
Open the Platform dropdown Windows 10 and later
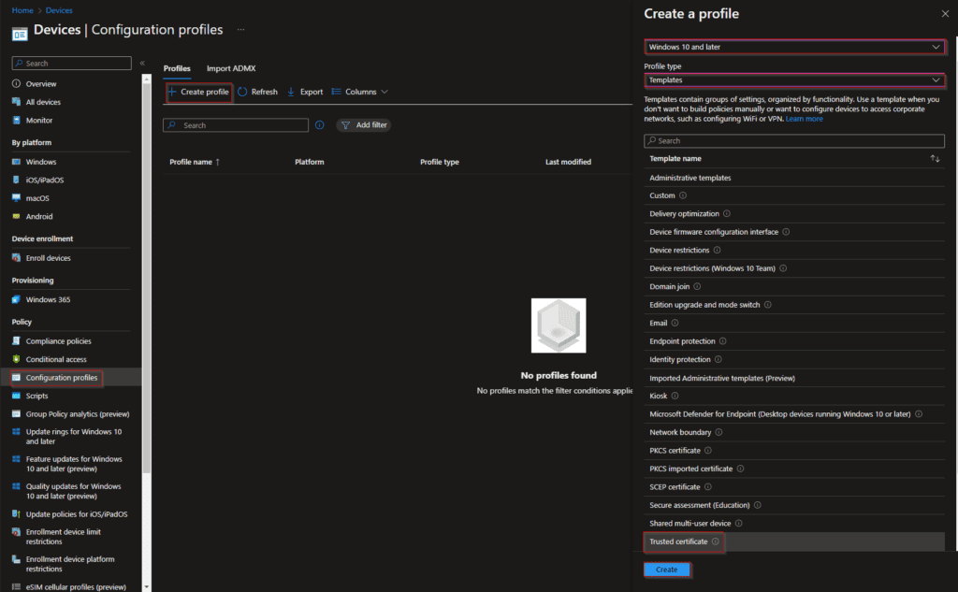[794, 47]
